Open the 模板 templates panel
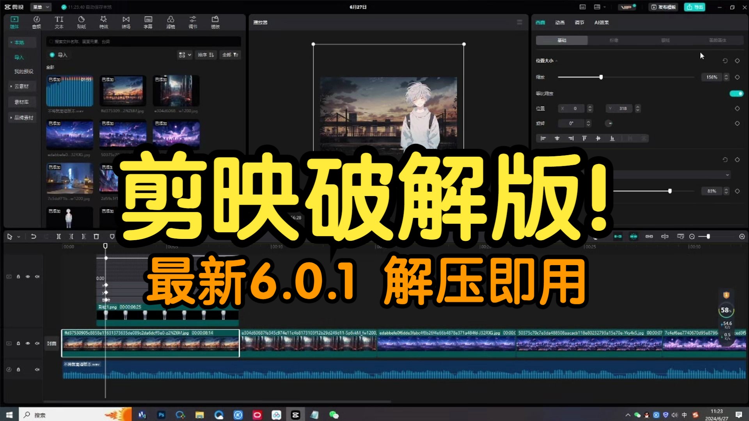Screen dimensions: 749x421 [215, 22]
